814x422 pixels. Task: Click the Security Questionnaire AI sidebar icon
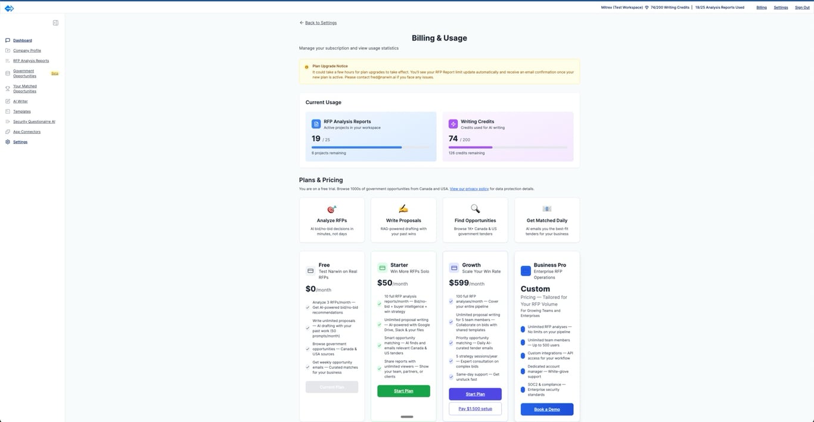click(x=8, y=121)
